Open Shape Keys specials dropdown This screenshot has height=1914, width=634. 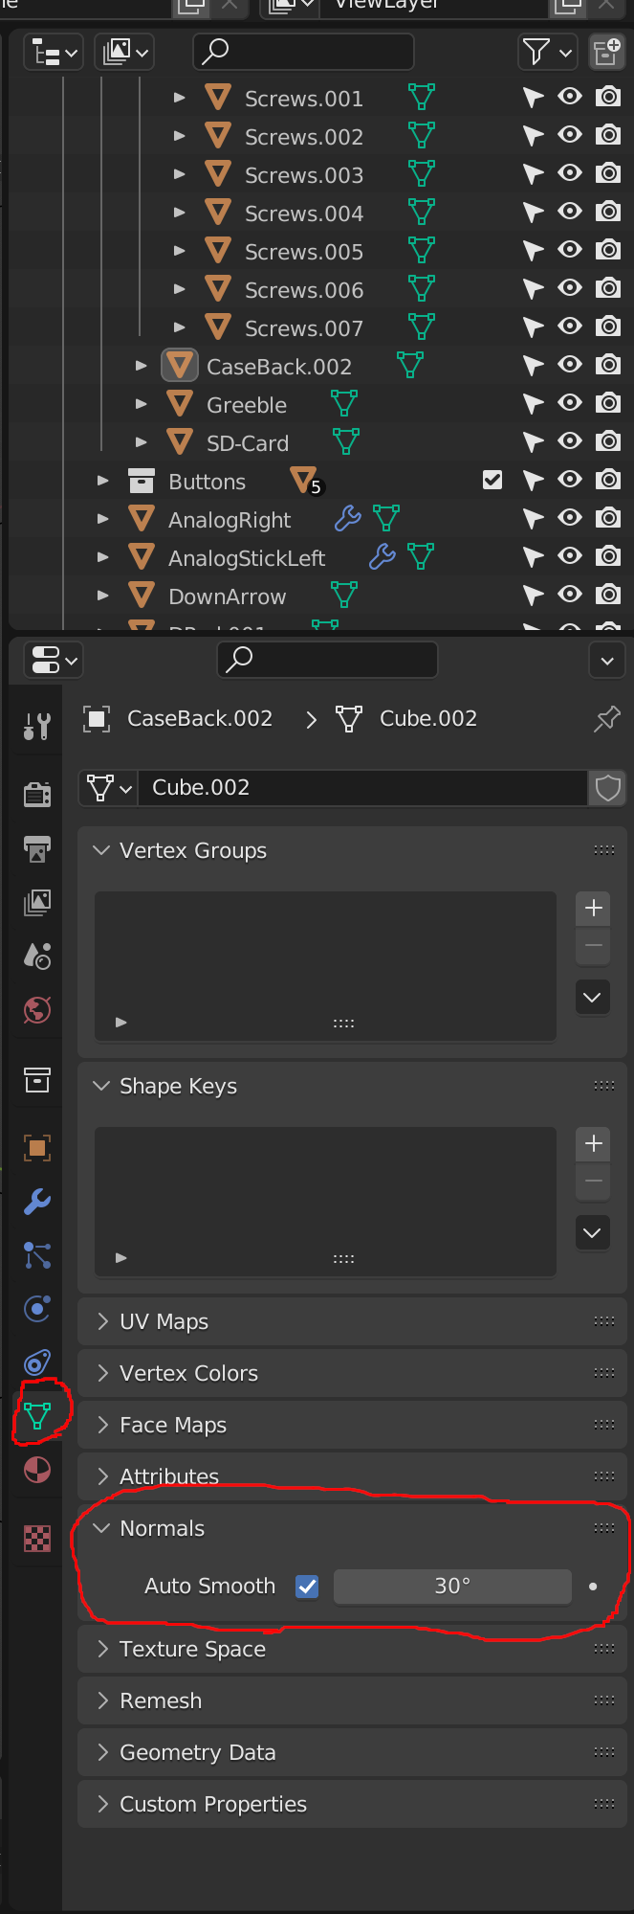tap(593, 1233)
